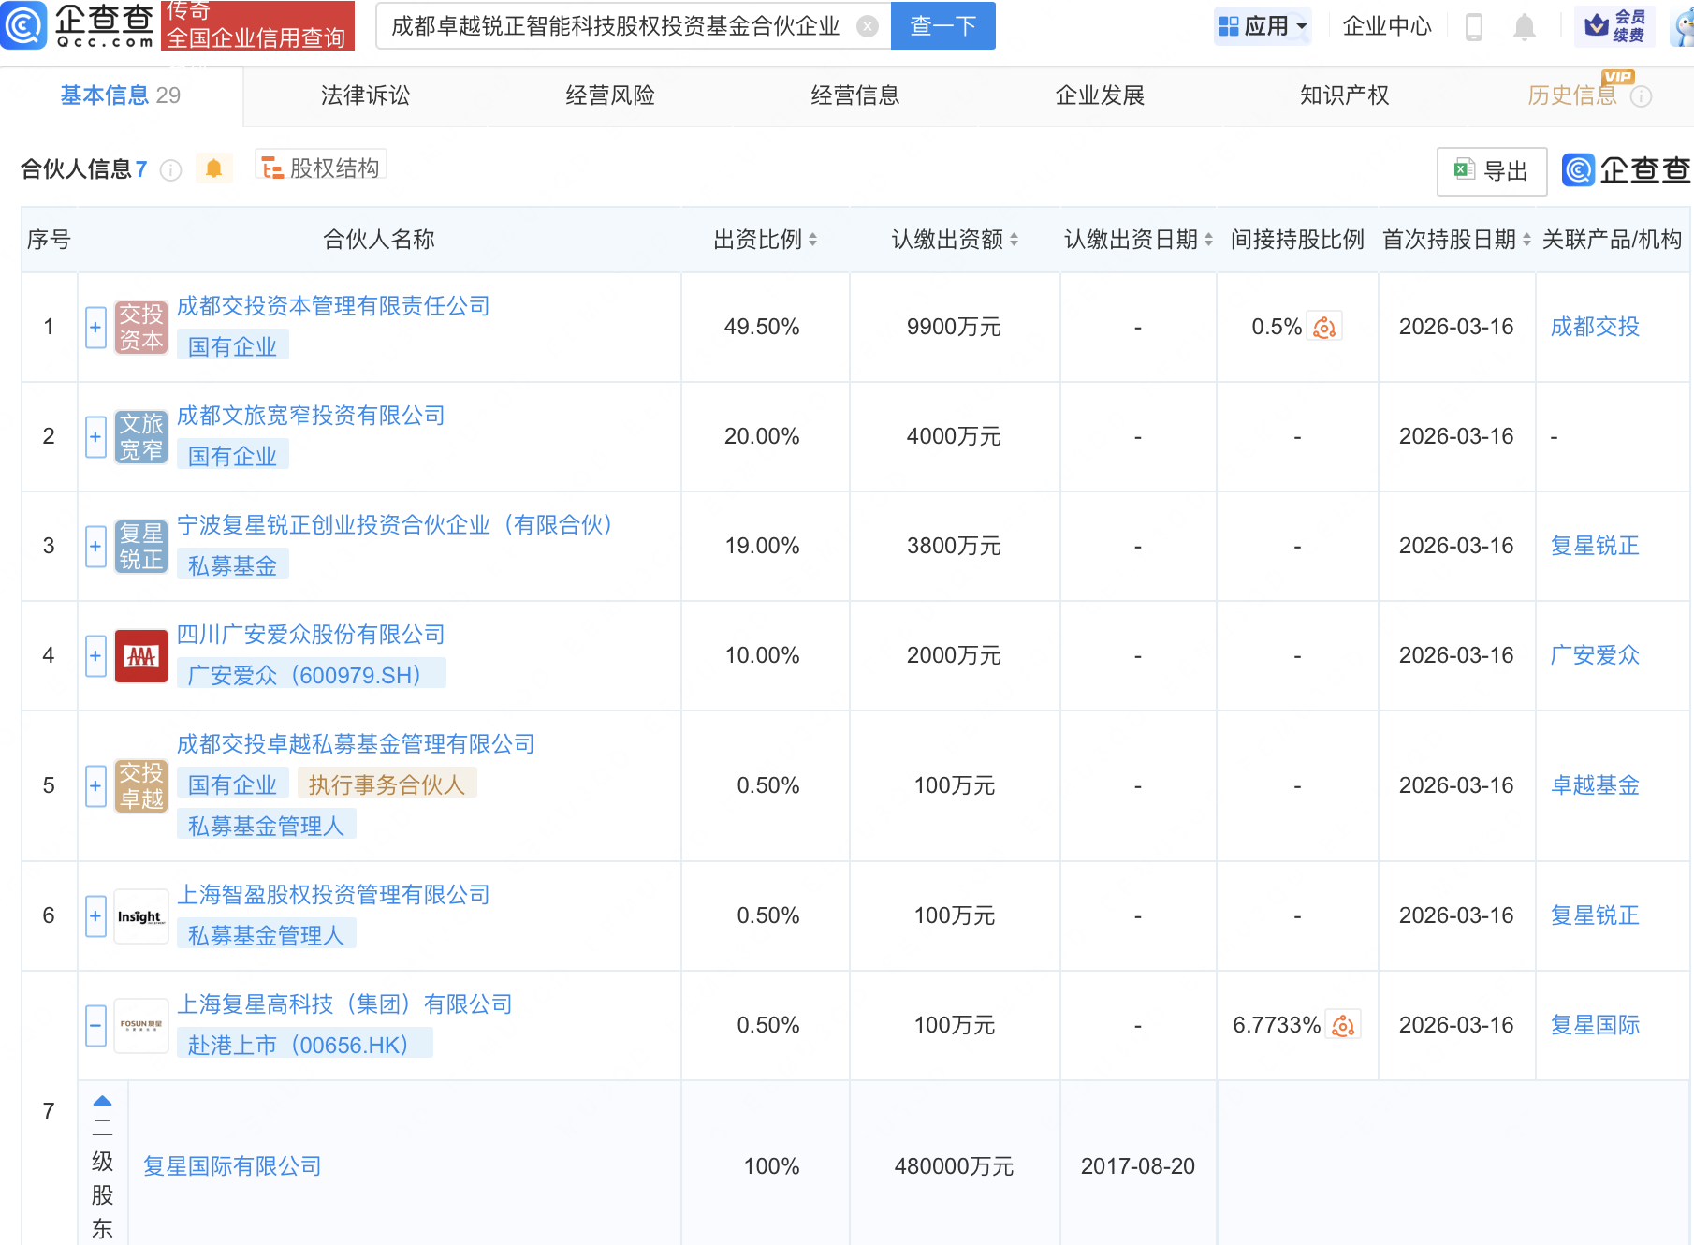Open the 6.7733% indirect shareholding chart icon

tap(1343, 1025)
